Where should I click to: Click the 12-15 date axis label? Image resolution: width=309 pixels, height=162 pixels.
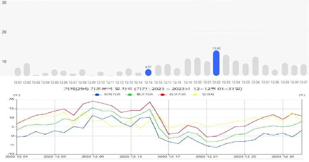pos(148,82)
